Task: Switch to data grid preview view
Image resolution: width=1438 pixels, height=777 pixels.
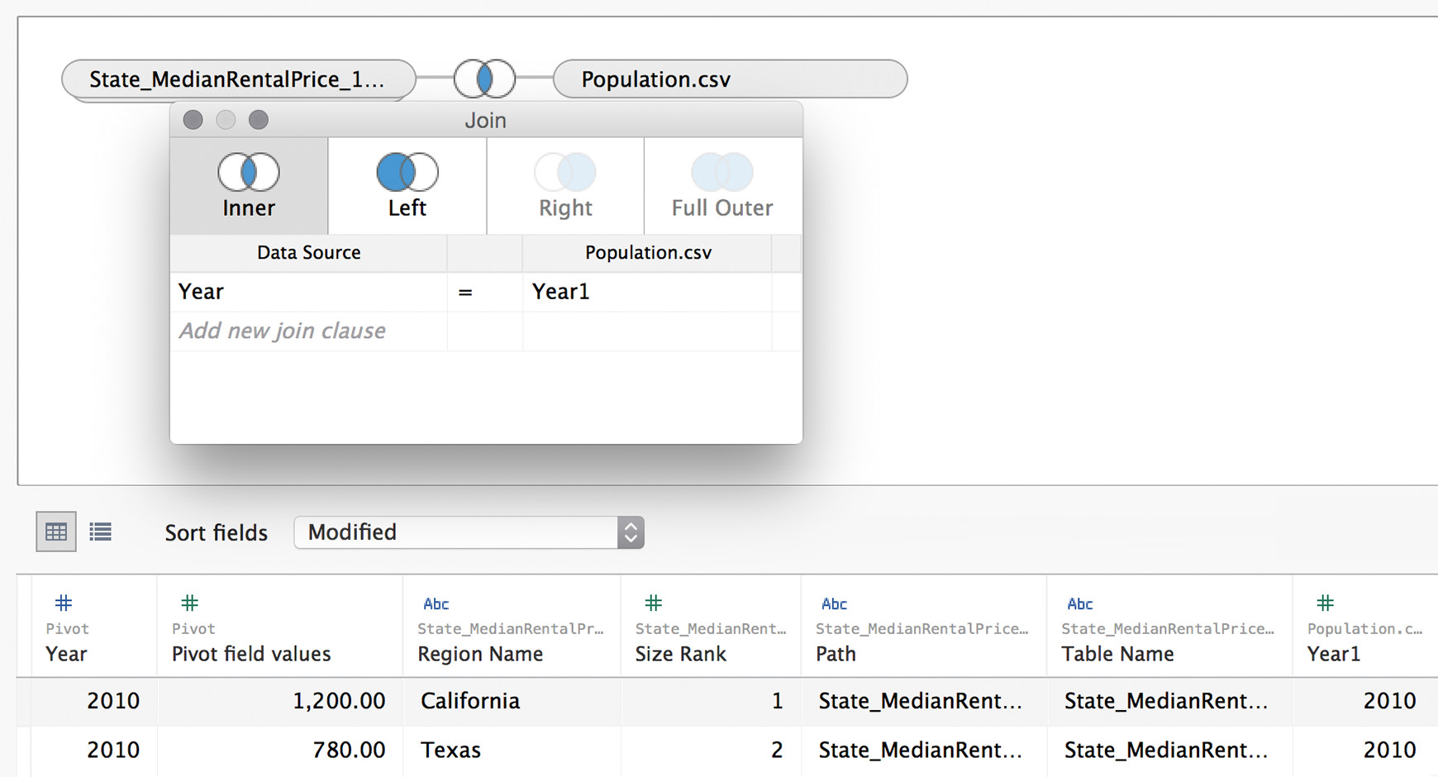Action: click(56, 532)
